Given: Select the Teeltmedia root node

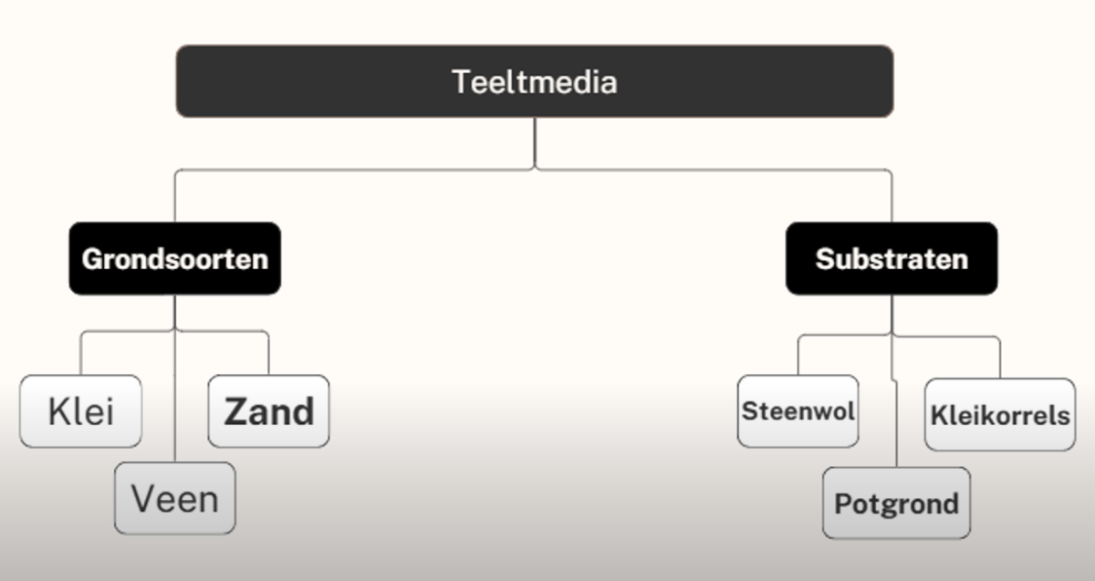Looking at the screenshot, I should click(534, 82).
